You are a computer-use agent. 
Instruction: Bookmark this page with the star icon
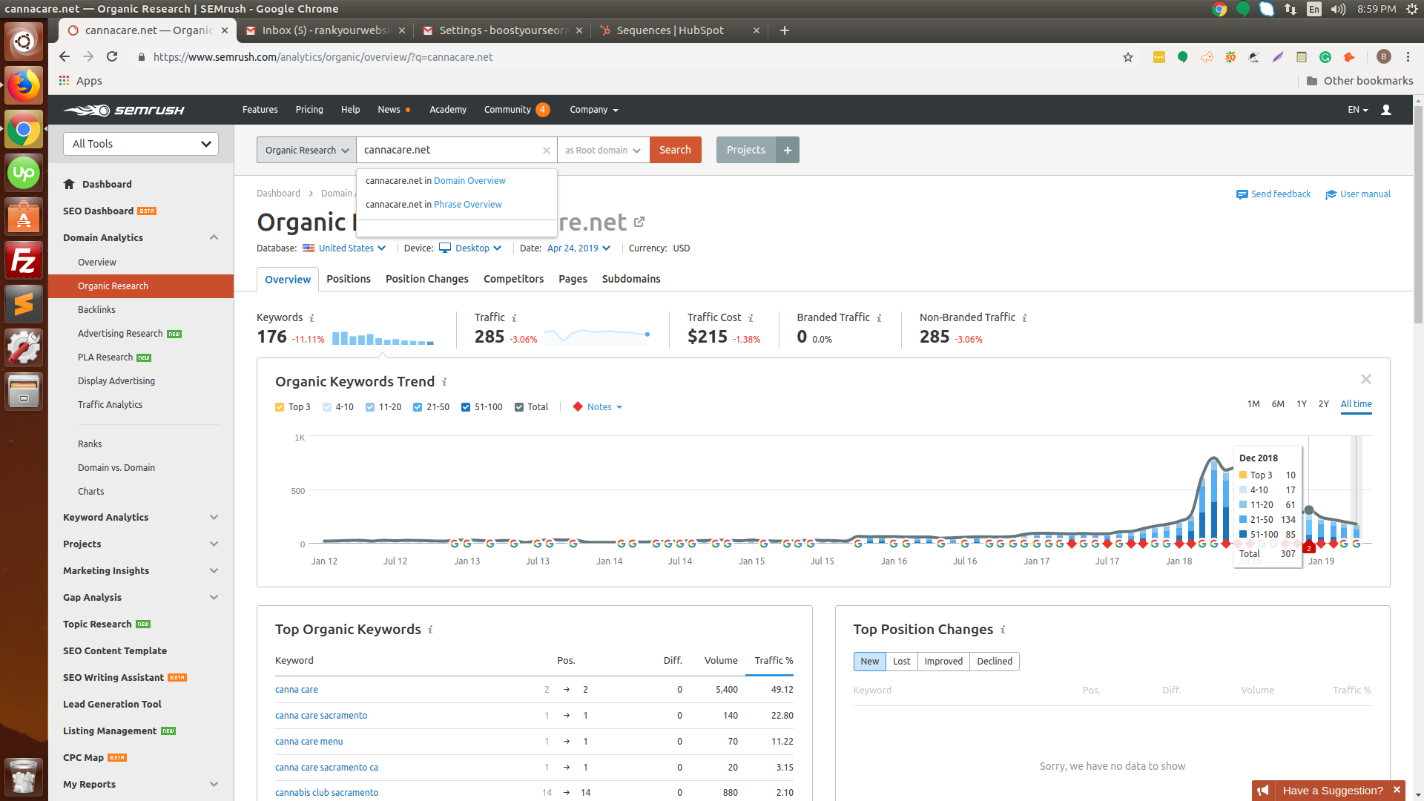(x=1128, y=57)
